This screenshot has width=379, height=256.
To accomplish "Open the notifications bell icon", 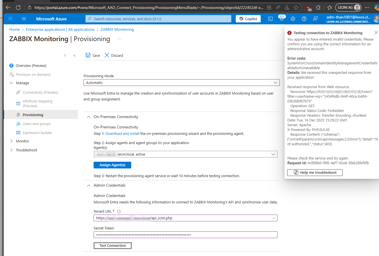I will (x=281, y=19).
